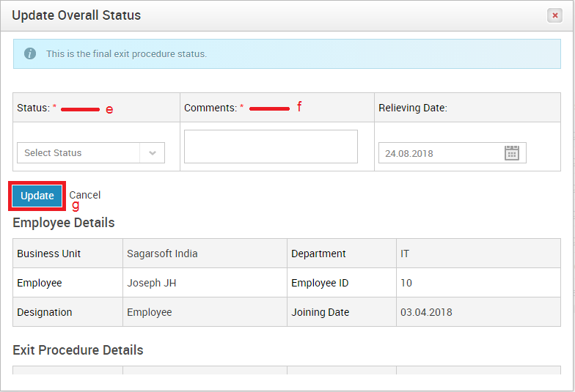Viewport: 575px width, 392px height.
Task: Click the Relieving Date field showing 24.08.2018
Action: (x=452, y=152)
